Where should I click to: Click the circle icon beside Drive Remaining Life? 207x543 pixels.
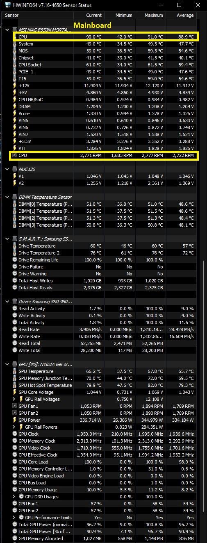pos(15,260)
